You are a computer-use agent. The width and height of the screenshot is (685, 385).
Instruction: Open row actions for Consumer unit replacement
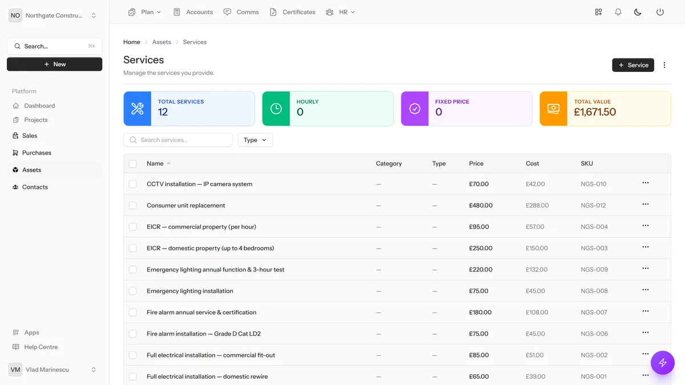[x=646, y=204]
